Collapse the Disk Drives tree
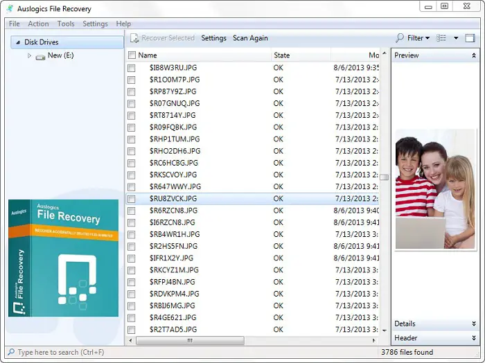485x363 pixels. click(x=17, y=42)
